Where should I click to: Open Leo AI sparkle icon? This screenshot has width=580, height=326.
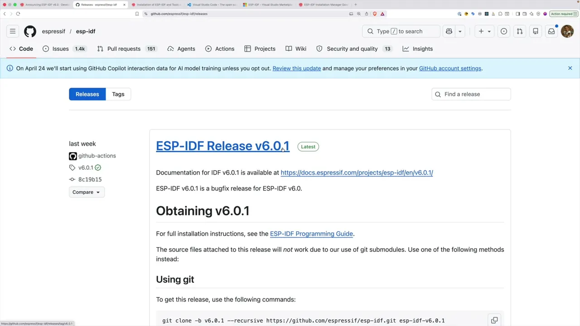(532, 14)
